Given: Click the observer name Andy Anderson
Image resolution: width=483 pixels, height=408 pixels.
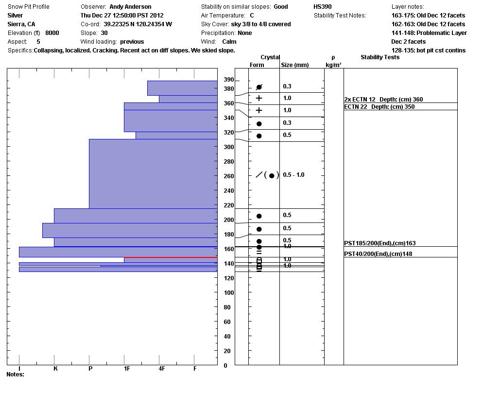Looking at the screenshot, I should 130,7.
